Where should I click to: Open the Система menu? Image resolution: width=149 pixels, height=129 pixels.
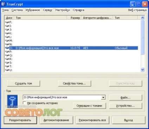17,10
